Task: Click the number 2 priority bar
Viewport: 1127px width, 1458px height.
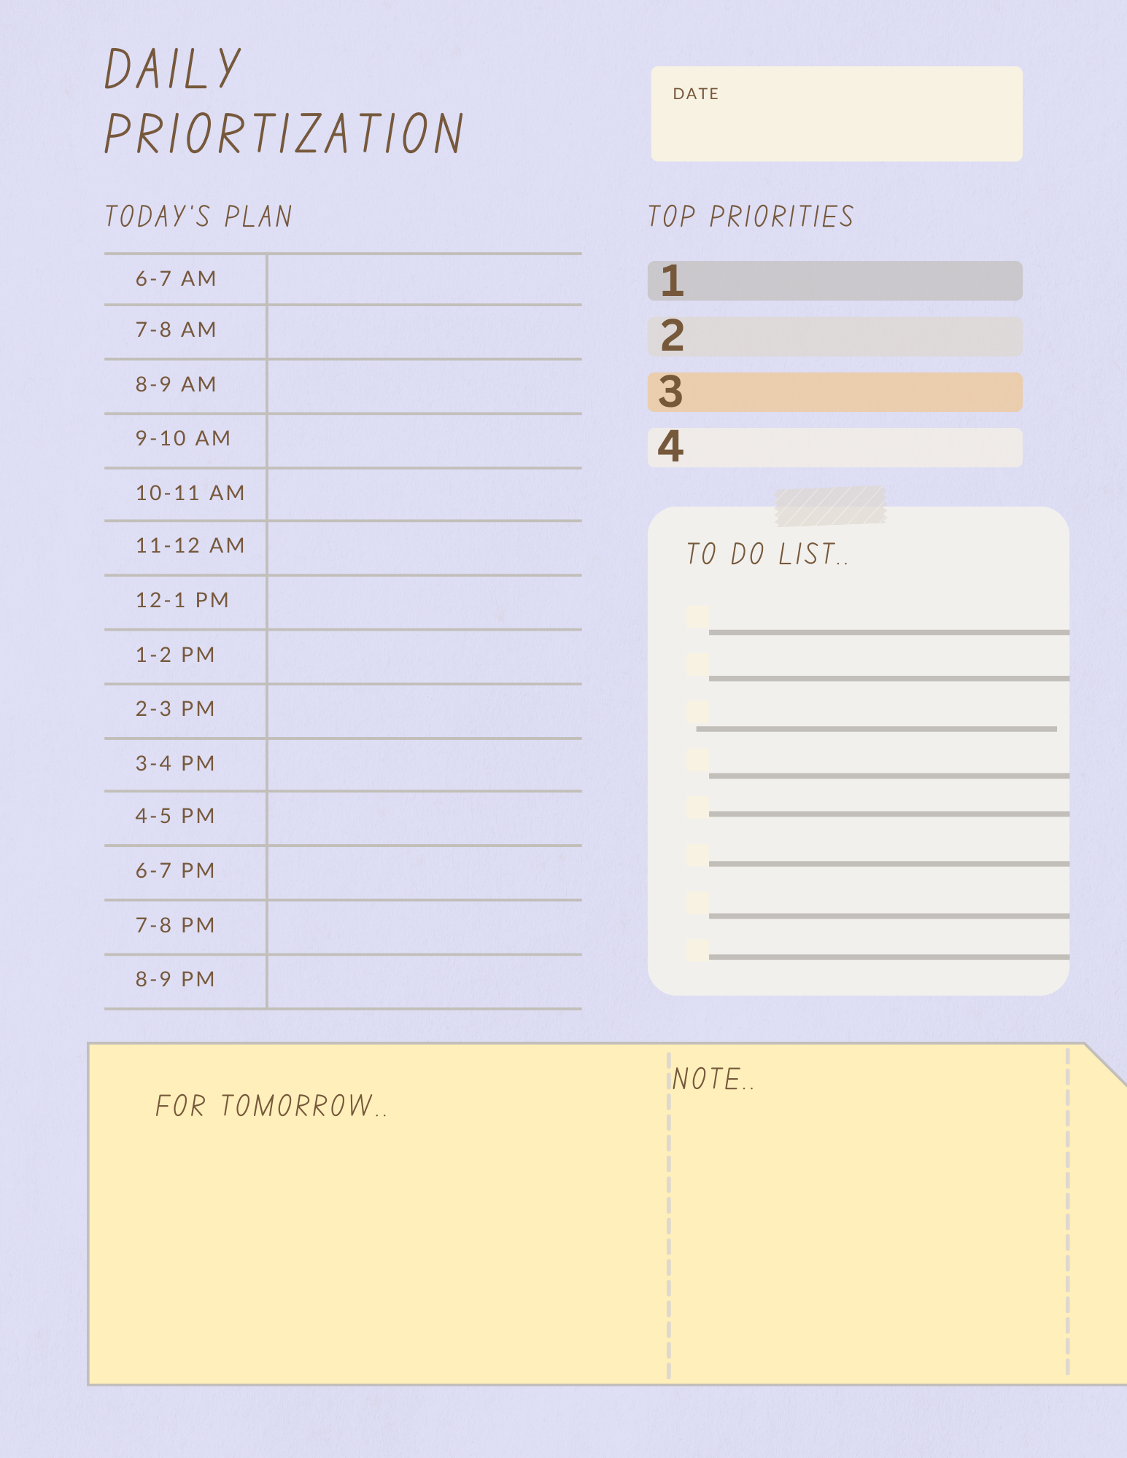Action: (x=834, y=336)
